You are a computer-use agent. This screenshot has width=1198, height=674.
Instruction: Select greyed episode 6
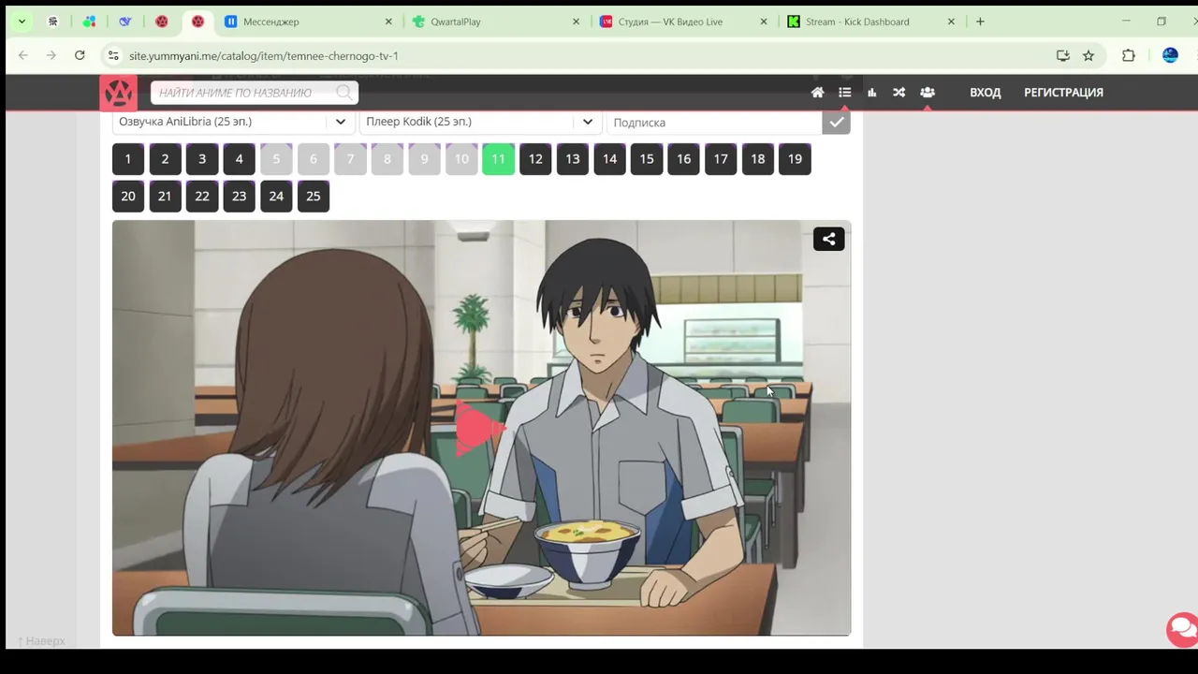pyautogui.click(x=314, y=159)
